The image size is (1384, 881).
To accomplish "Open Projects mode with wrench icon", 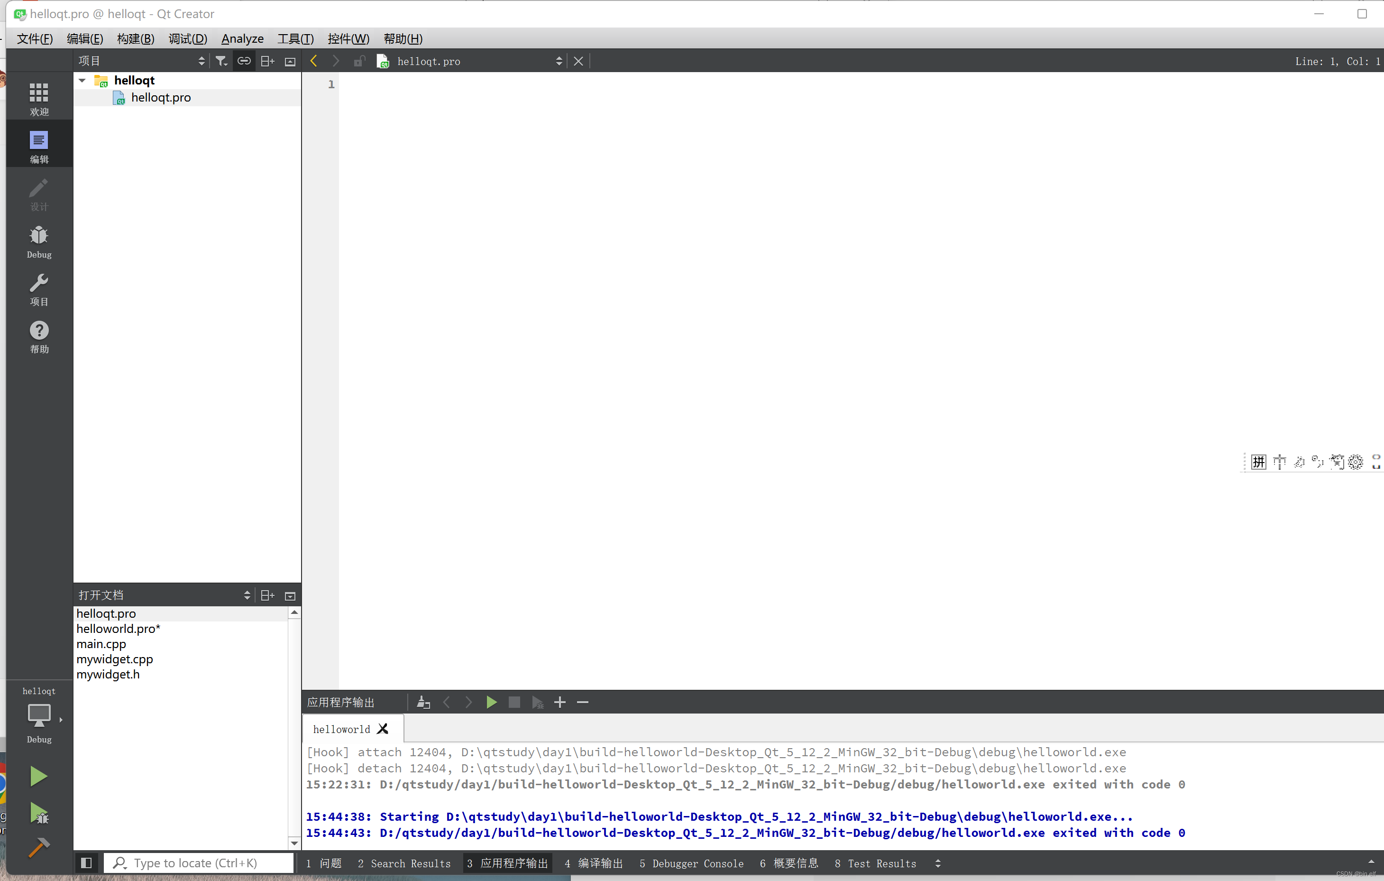I will click(39, 289).
